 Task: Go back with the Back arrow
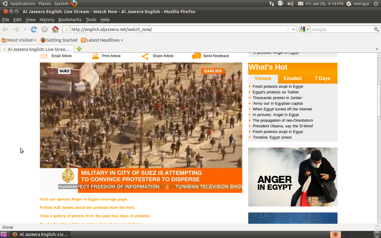[x=5, y=29]
